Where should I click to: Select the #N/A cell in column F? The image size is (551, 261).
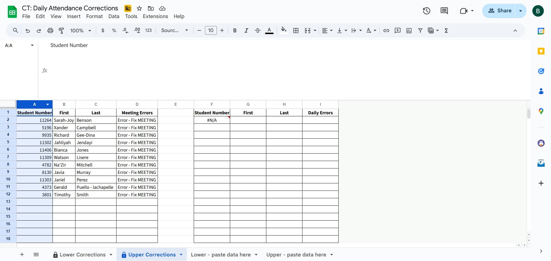tap(212, 120)
